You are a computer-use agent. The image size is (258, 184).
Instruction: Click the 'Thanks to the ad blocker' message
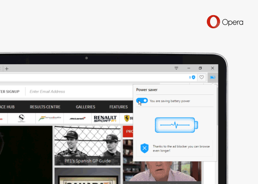tap(181, 148)
